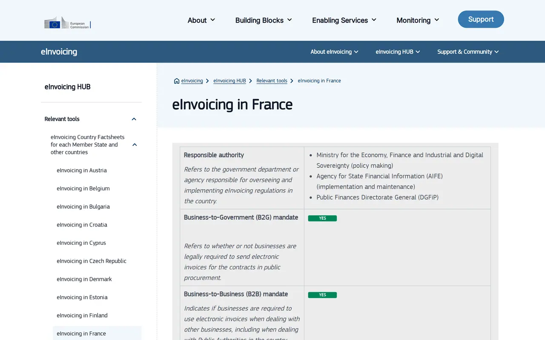Follow the eInvoicing breadcrumb link
Screen dimensions: 545x340
(x=192, y=81)
